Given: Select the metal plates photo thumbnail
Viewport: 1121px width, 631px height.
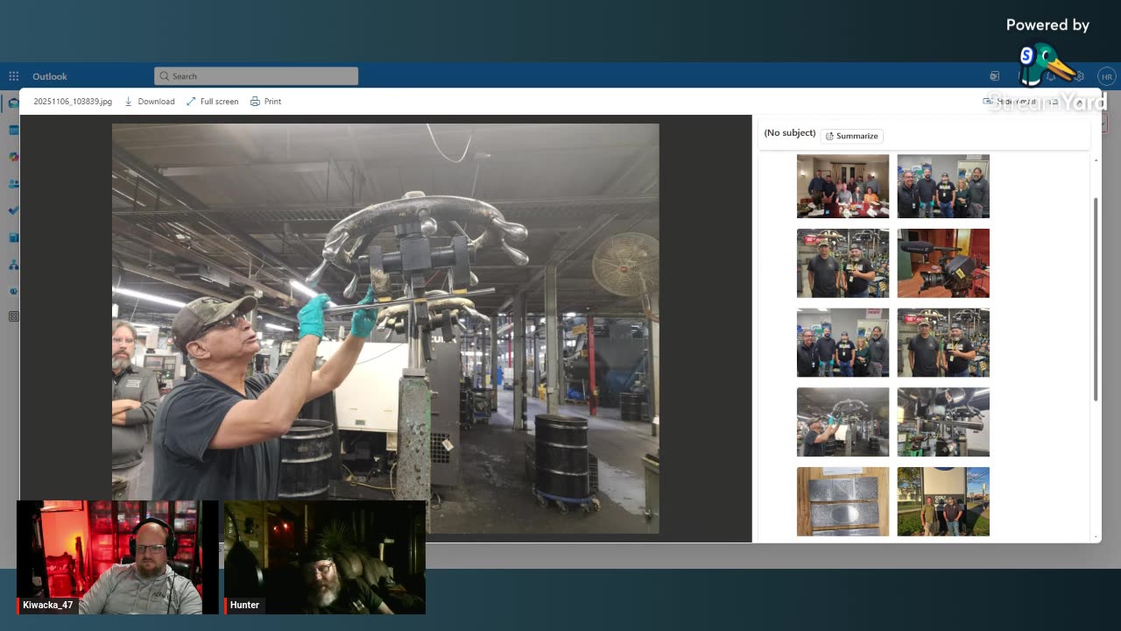Looking at the screenshot, I should click(x=843, y=501).
